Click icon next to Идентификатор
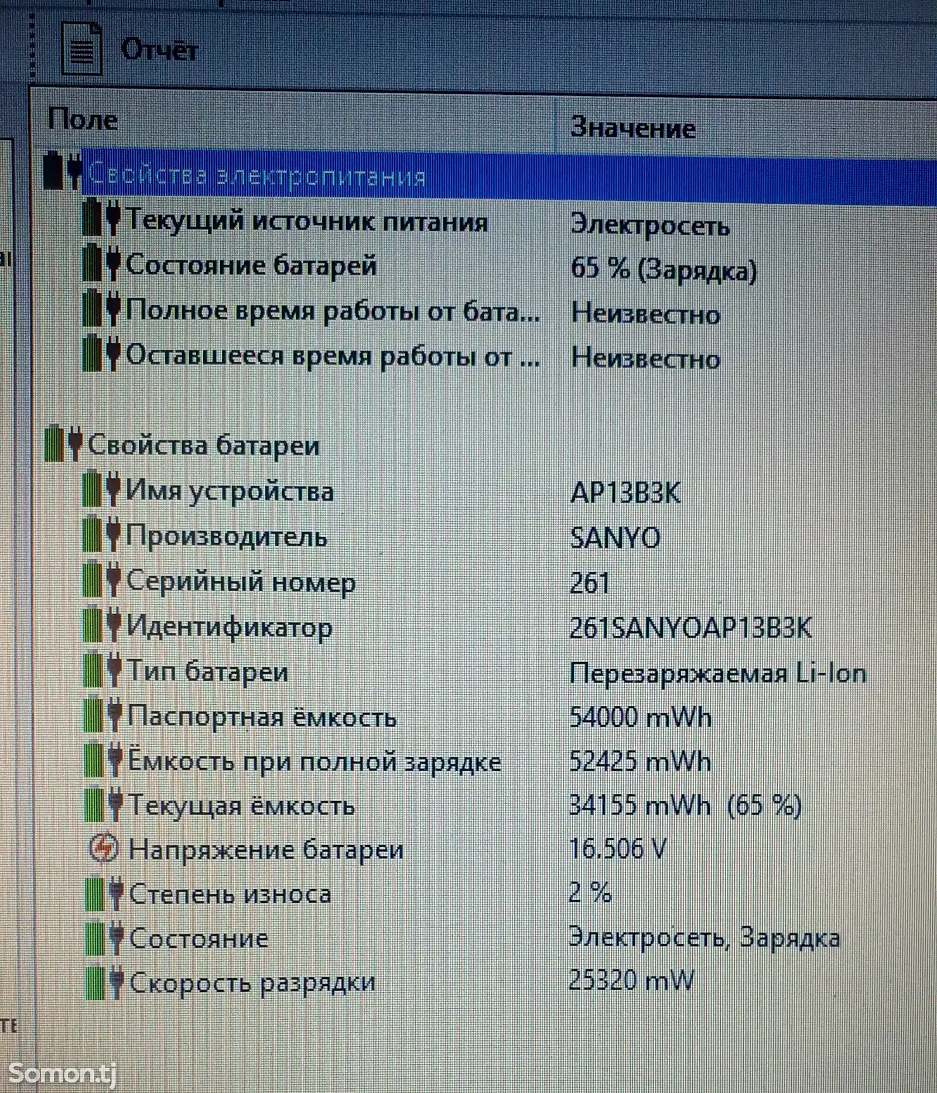937x1093 pixels. coord(102,624)
